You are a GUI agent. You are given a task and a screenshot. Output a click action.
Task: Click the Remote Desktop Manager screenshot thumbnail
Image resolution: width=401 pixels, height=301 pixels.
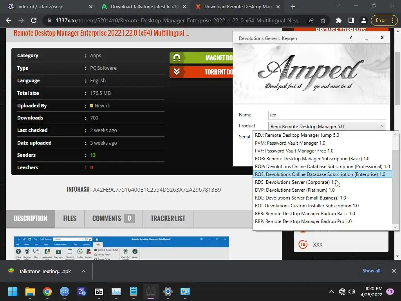(121, 248)
